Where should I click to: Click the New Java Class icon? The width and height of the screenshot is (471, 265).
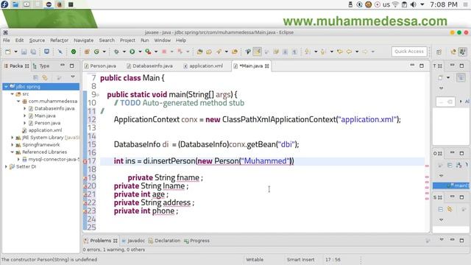96,52
